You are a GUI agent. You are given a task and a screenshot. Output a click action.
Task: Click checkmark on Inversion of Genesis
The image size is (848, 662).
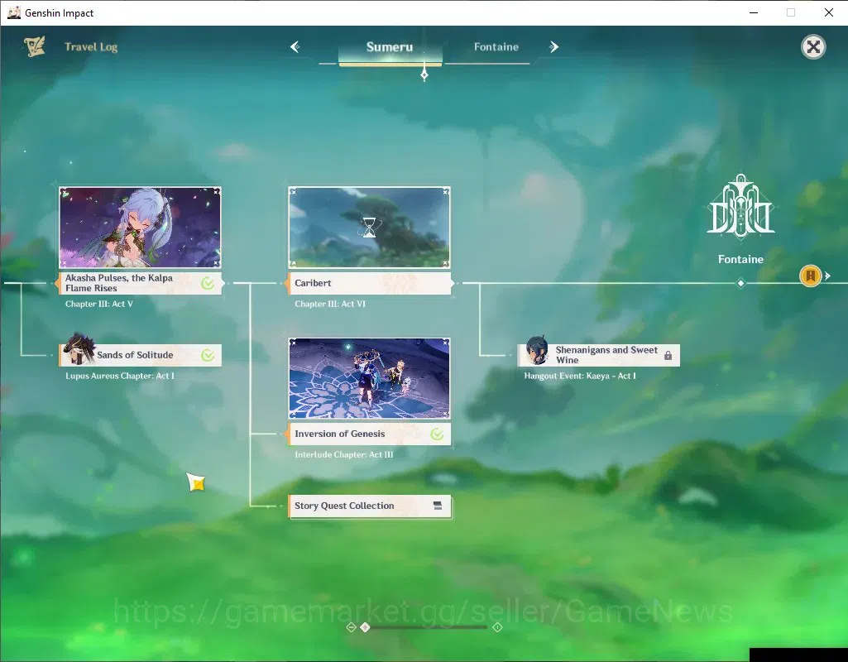pos(437,434)
